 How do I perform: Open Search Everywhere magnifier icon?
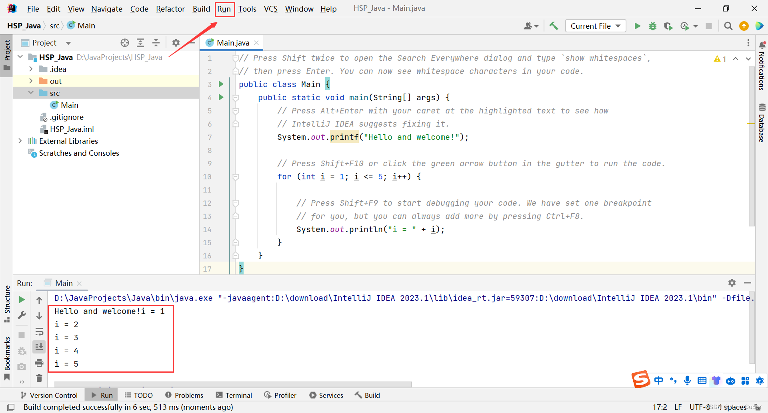pyautogui.click(x=728, y=26)
